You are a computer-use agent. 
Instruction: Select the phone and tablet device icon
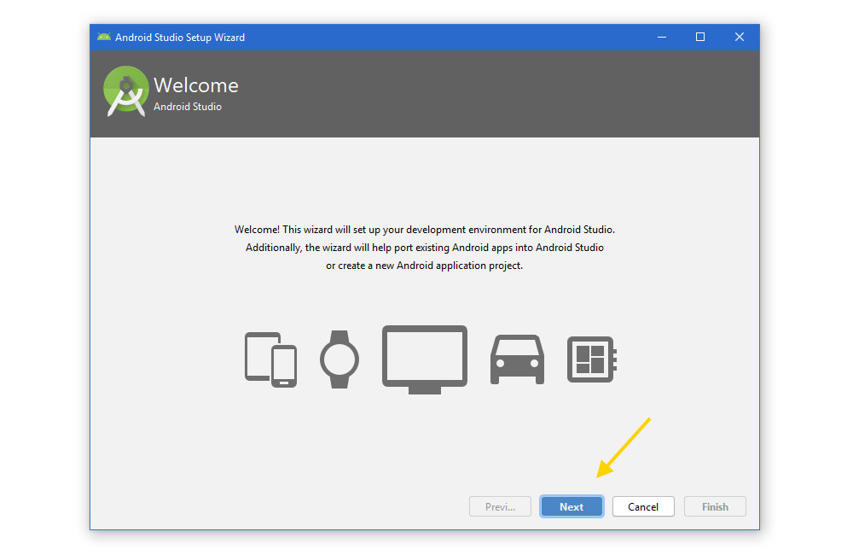(270, 359)
